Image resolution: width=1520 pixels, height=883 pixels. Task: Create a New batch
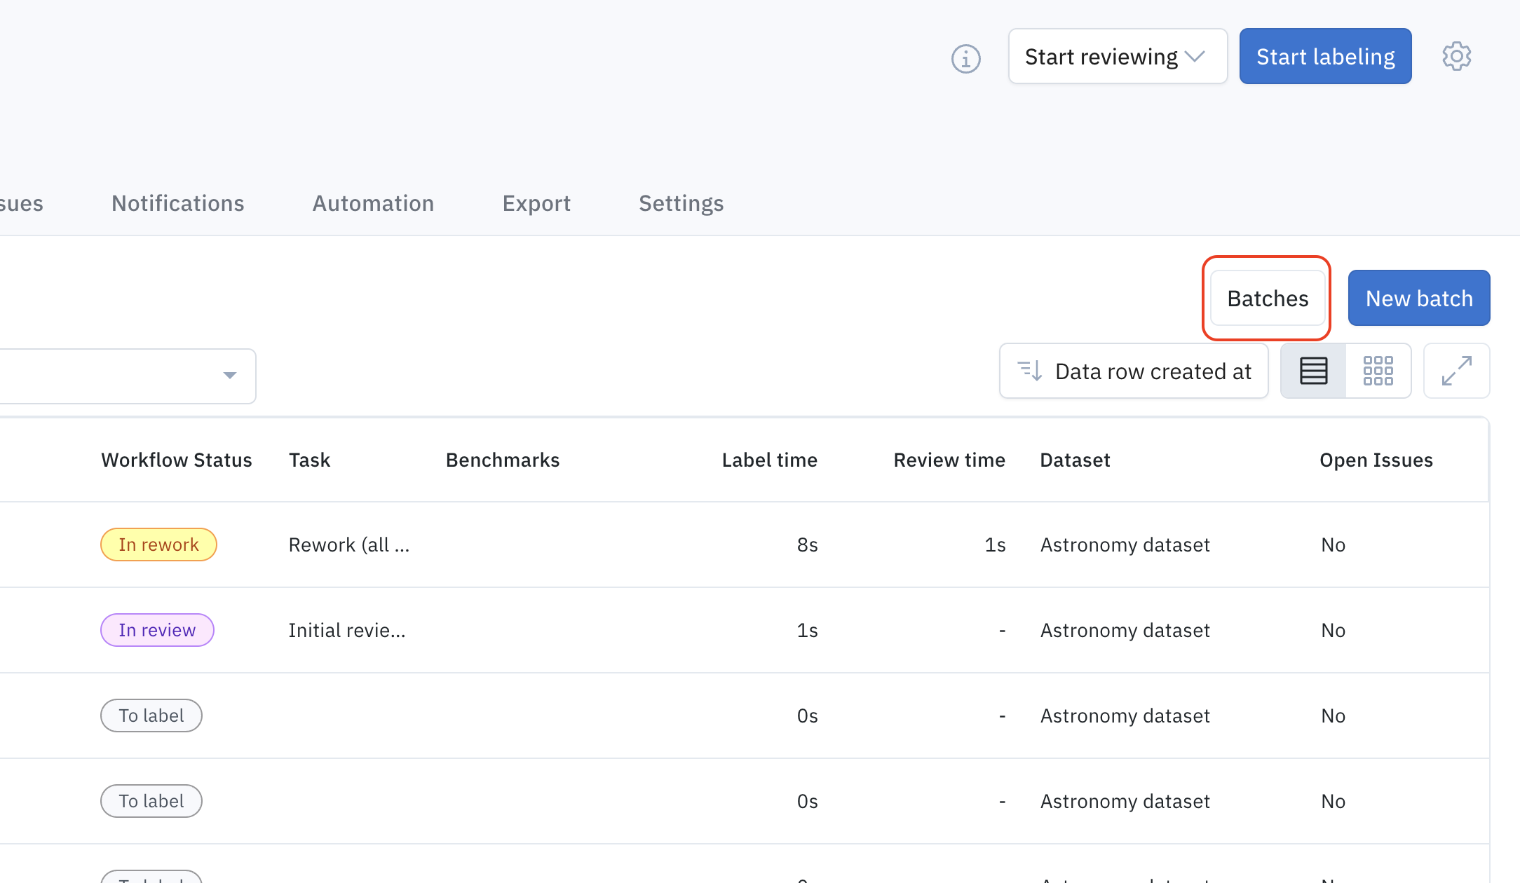pyautogui.click(x=1419, y=299)
